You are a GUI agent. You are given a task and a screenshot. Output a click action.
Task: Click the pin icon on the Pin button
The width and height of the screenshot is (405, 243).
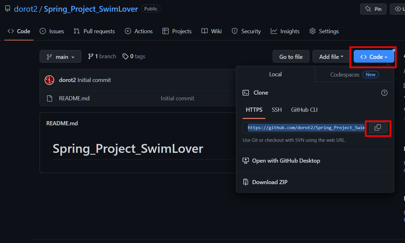[368, 9]
